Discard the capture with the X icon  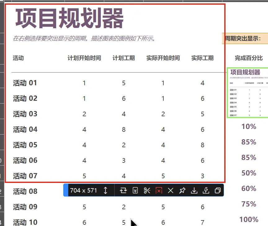click(171, 191)
